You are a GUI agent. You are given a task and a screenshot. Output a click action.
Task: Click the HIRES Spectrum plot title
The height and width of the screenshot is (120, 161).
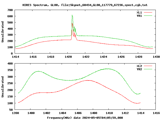(85, 5)
